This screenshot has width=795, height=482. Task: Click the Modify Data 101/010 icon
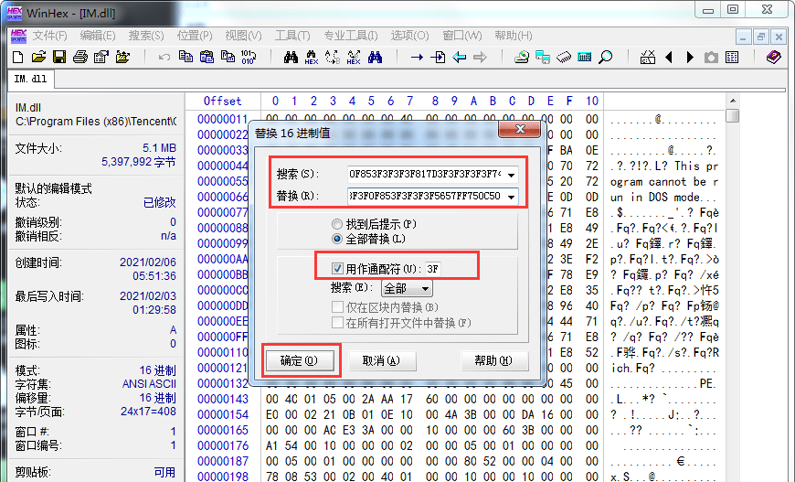point(249,57)
